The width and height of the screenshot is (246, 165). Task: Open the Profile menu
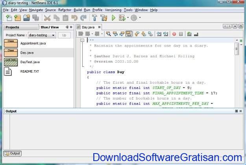coord(97,10)
